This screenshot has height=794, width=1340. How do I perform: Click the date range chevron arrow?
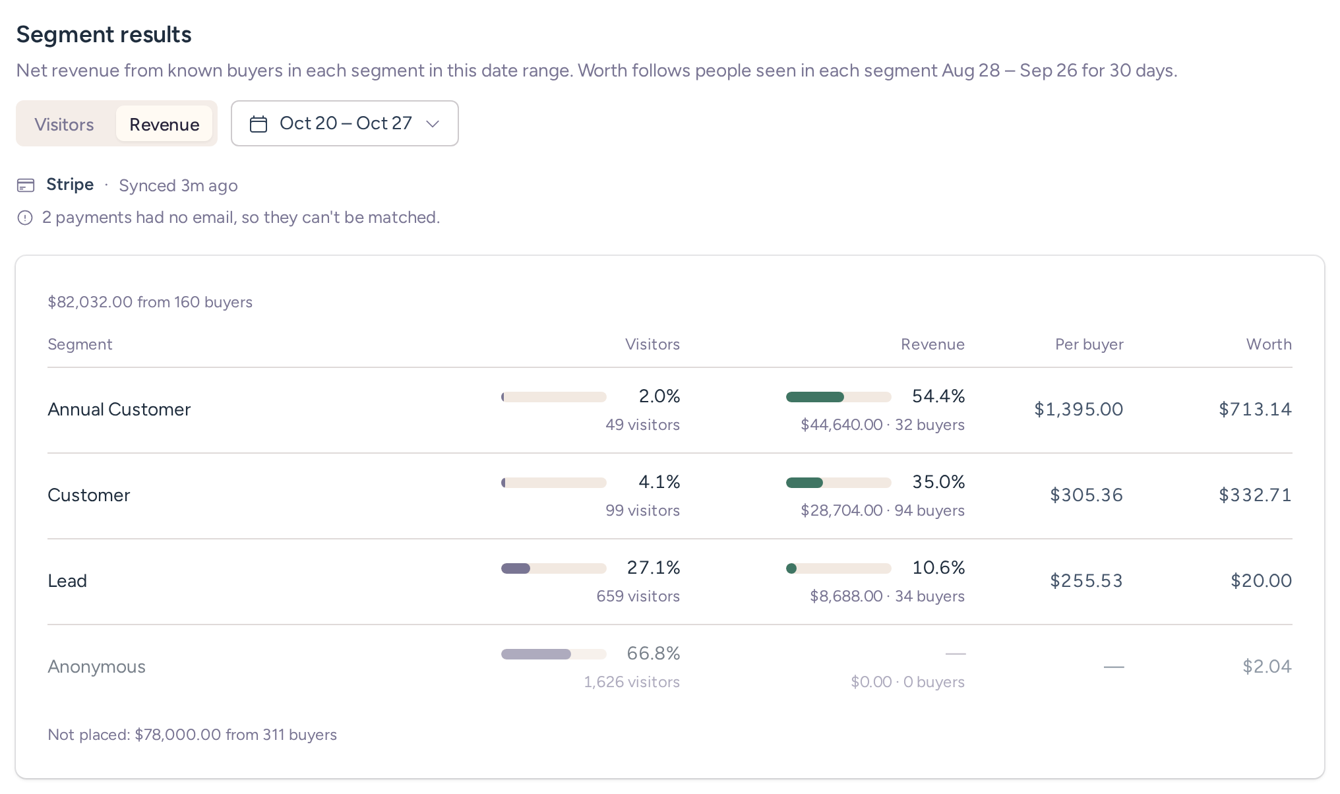[433, 124]
